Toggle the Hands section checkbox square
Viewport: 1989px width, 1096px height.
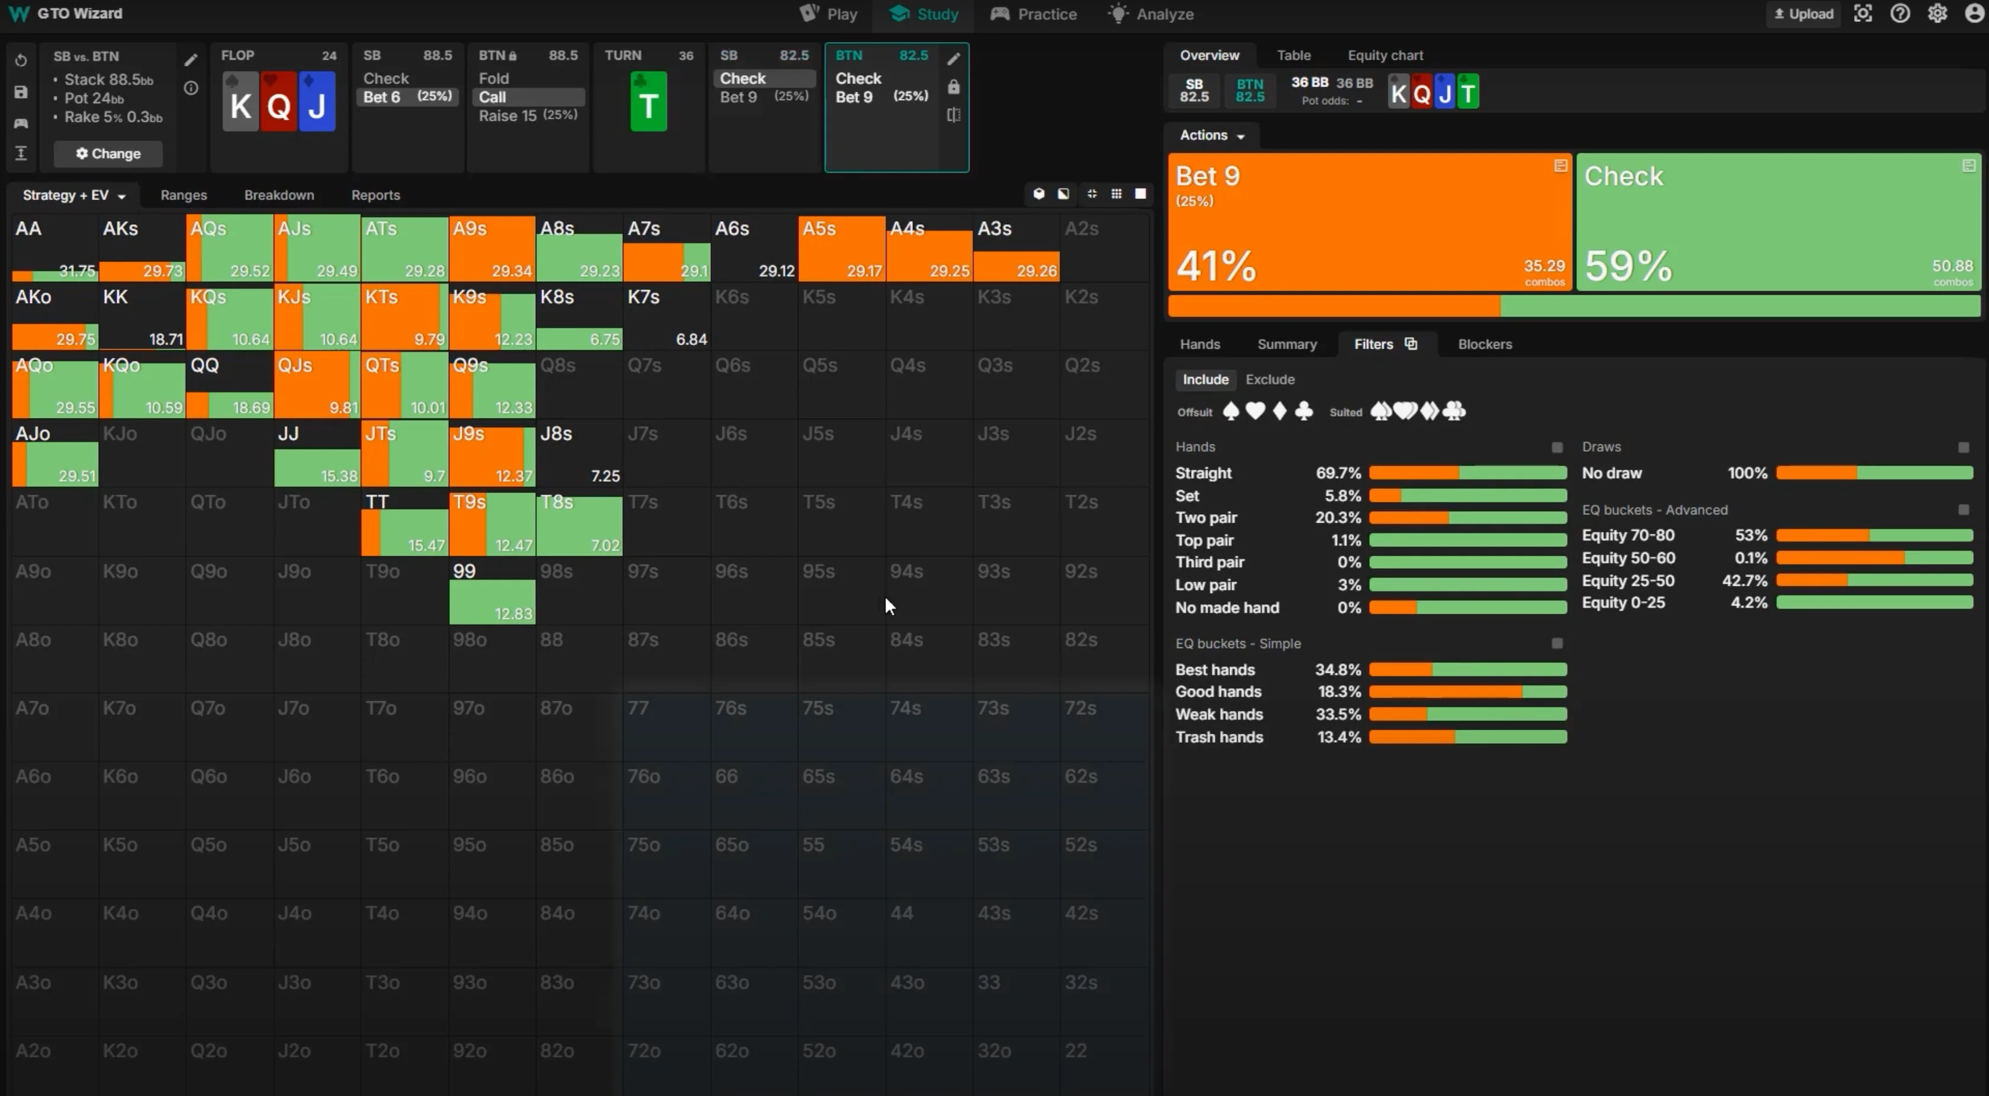pyautogui.click(x=1557, y=447)
